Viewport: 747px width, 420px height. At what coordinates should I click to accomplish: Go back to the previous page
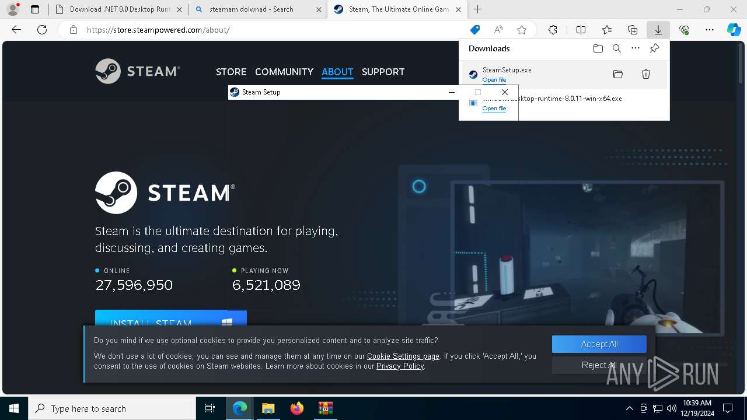point(16,30)
